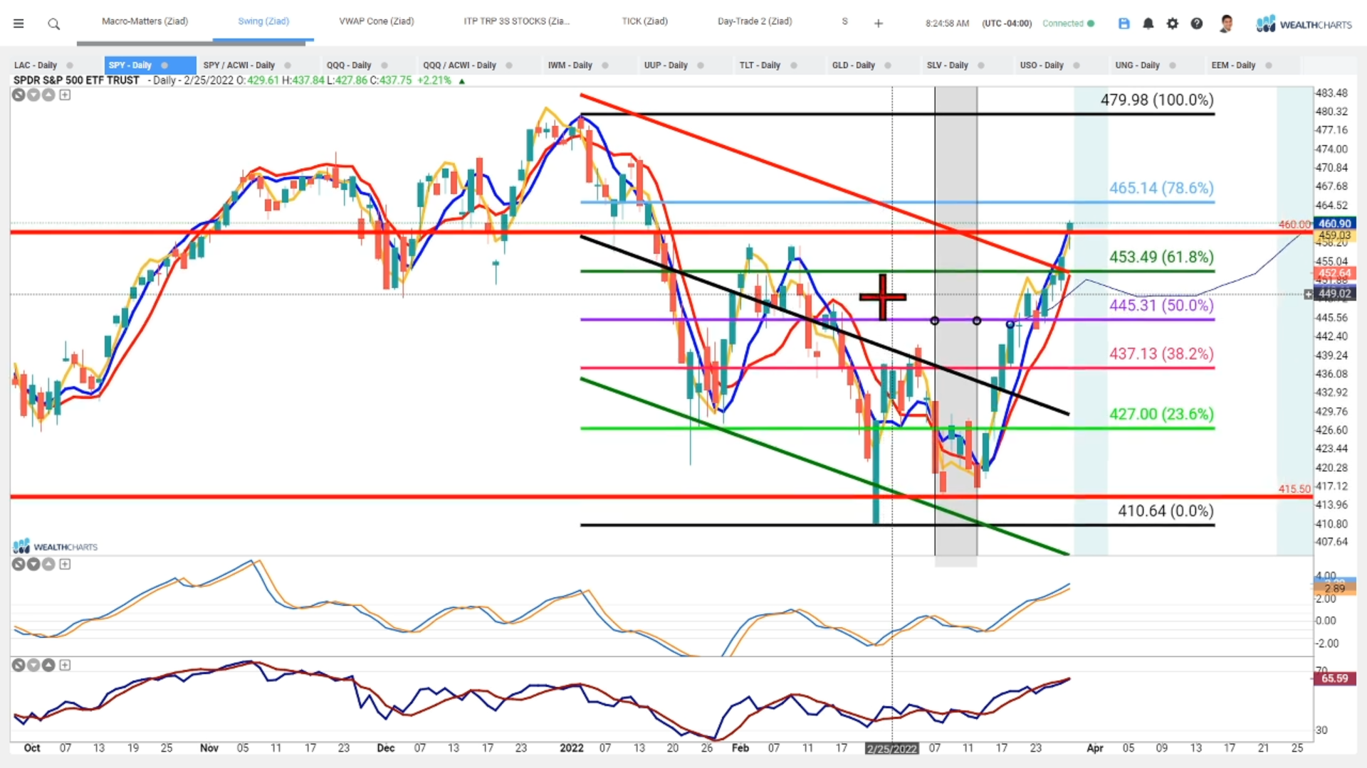
Task: Switch to Macro-Matters (Ziad) workspace
Action: coord(145,21)
